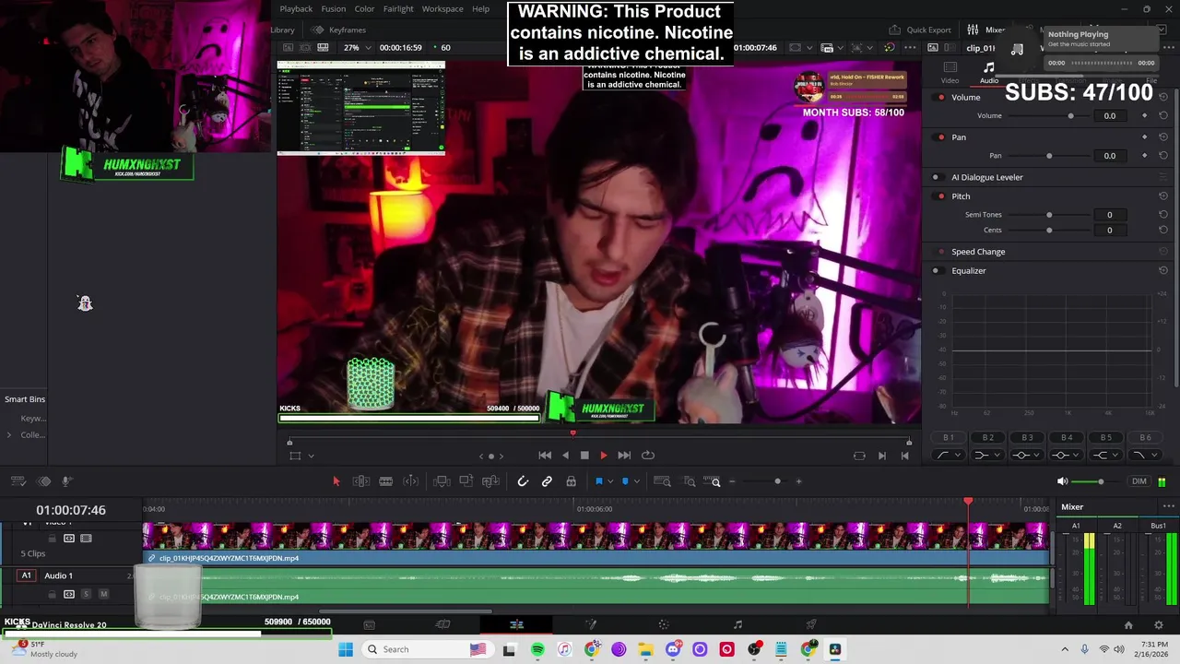This screenshot has width=1180, height=664.
Task: Toggle the snapping magnet icon
Action: coord(523,481)
